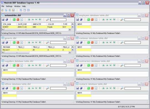
Task: Click the right arrow of the generic.dbf horizontal scrollbar
Action: tap(70, 52)
